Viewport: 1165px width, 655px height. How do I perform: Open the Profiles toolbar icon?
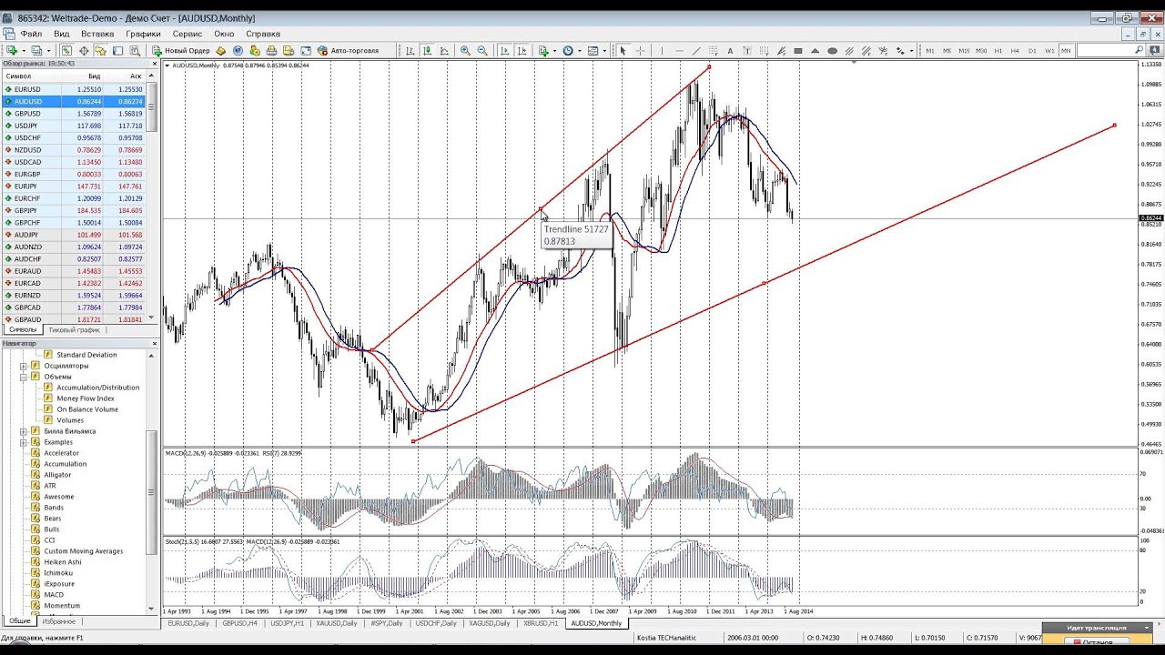tap(37, 51)
